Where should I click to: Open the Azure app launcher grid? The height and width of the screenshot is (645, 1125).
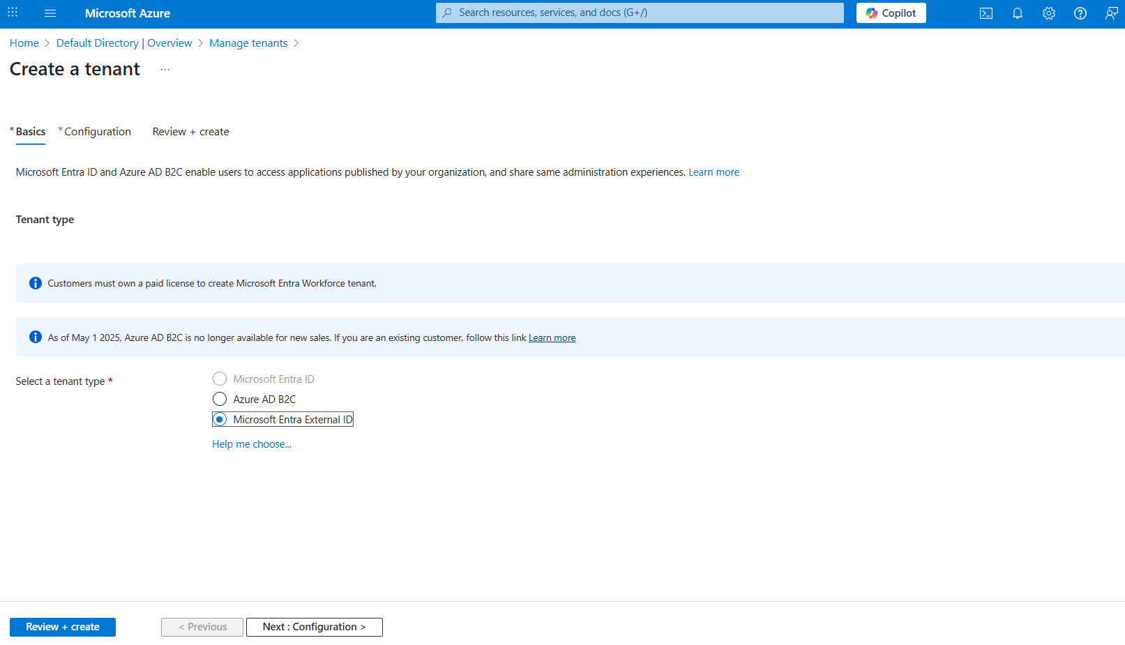coord(13,13)
